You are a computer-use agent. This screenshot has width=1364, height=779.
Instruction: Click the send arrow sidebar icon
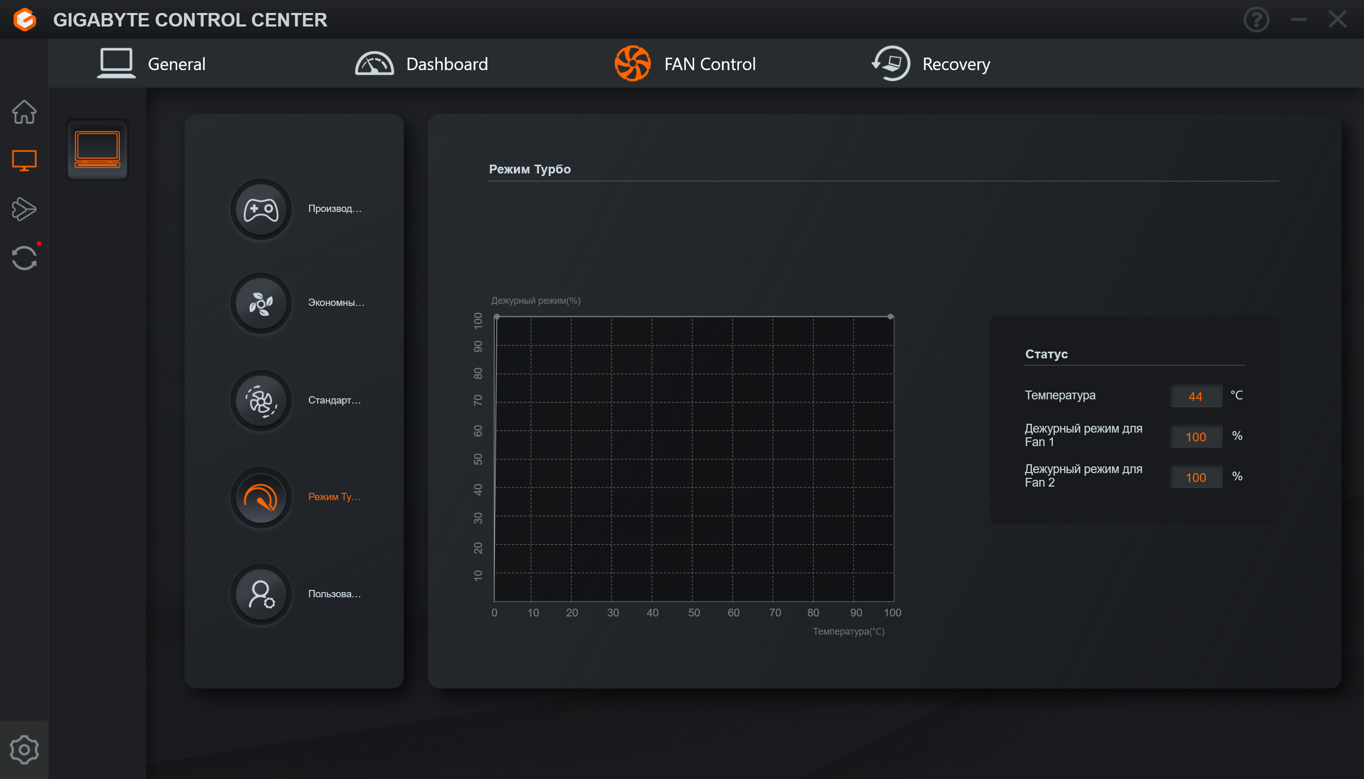click(x=24, y=209)
